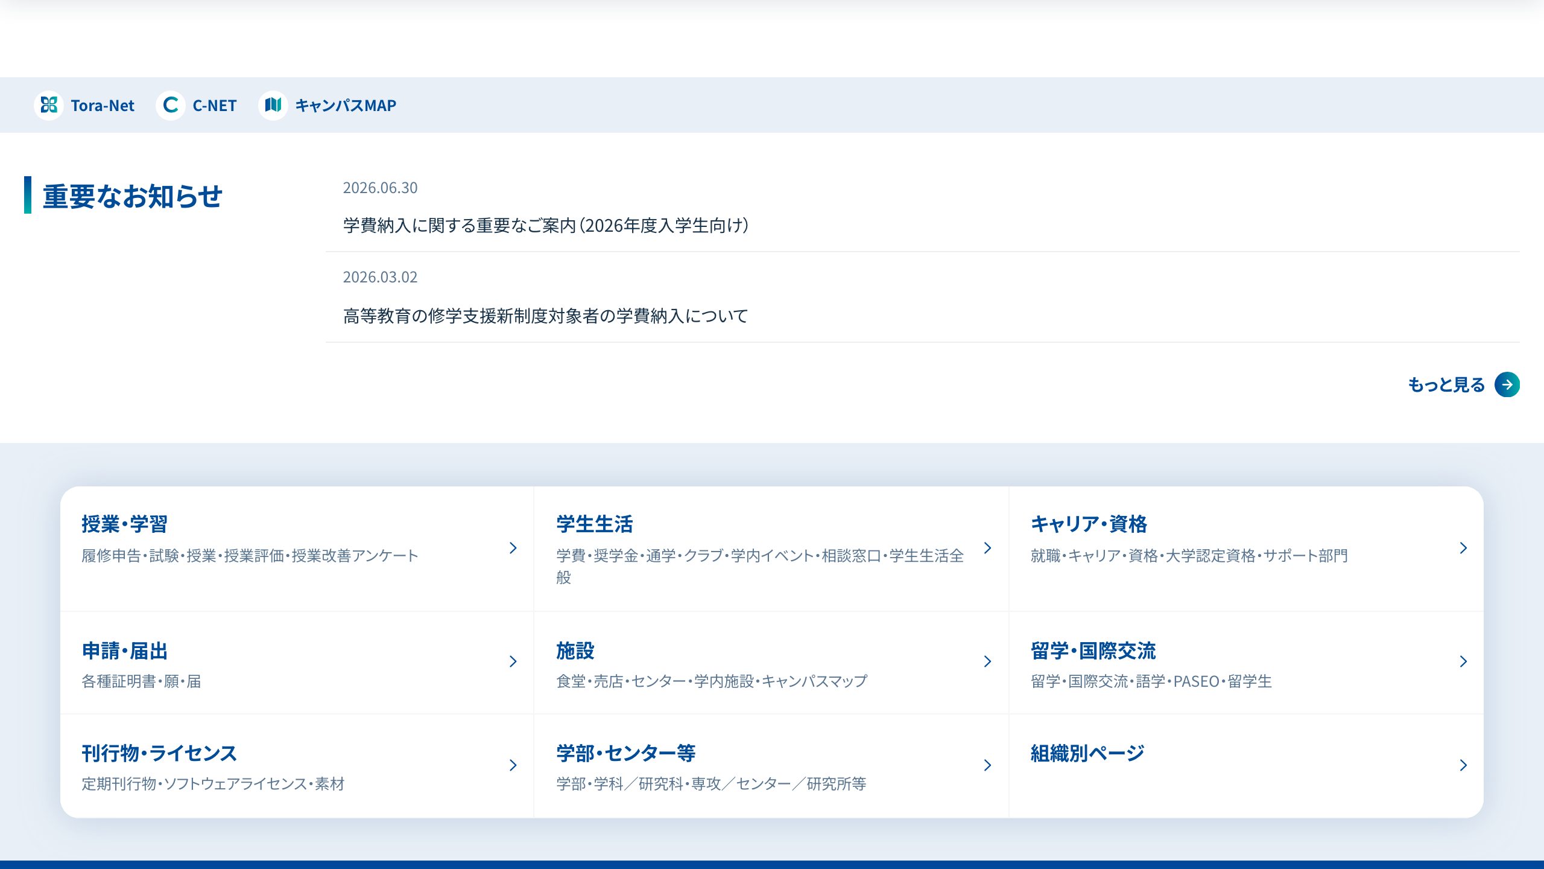Select the 学生生活 category title

pos(595,524)
